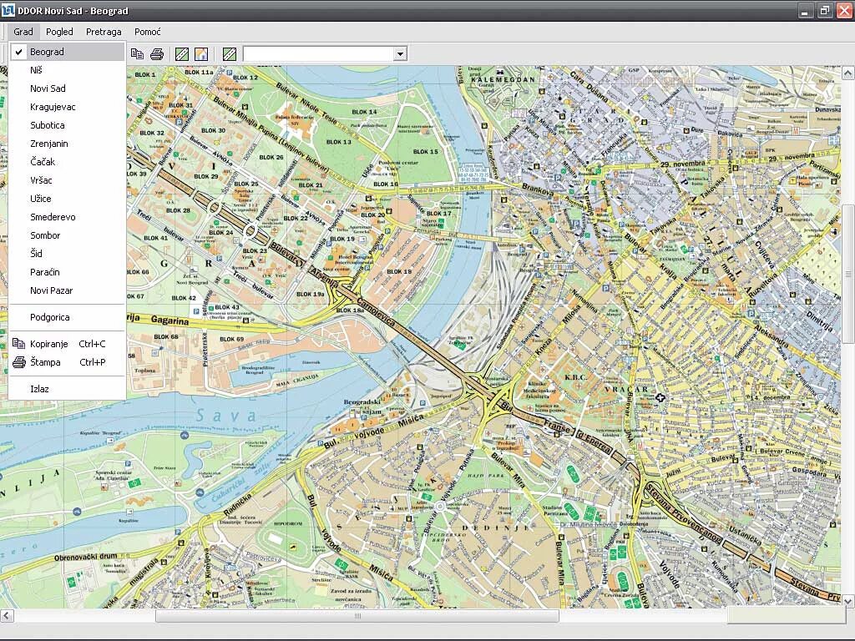855x641 pixels.
Task: Open the toolbar combo box dropdown arrow
Action: [x=400, y=53]
